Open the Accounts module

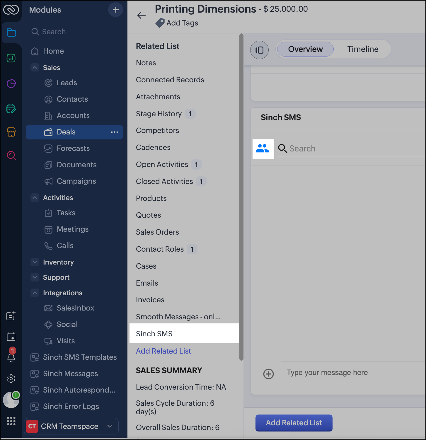point(73,115)
